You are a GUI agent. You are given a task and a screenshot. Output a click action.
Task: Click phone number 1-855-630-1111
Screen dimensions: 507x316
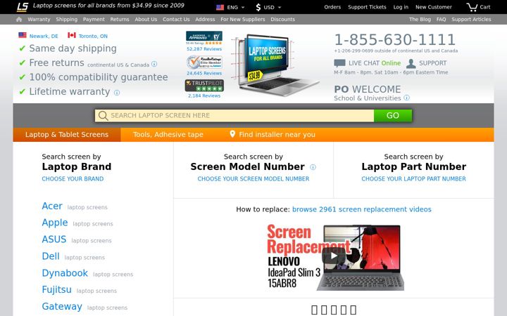click(395, 39)
